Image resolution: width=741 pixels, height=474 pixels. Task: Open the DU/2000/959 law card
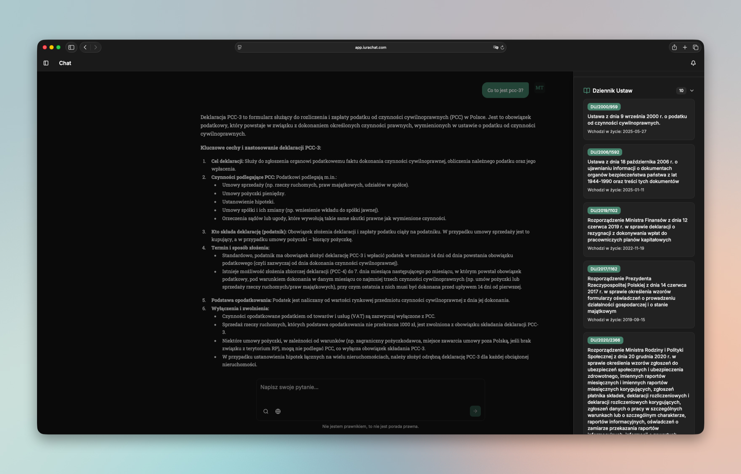pyautogui.click(x=638, y=120)
